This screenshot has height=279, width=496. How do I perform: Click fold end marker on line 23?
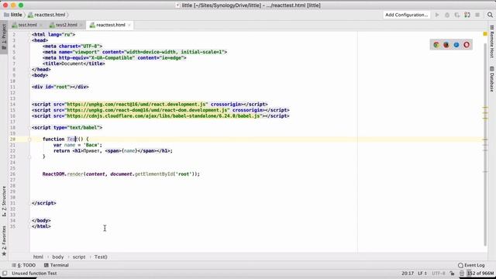click(29, 157)
